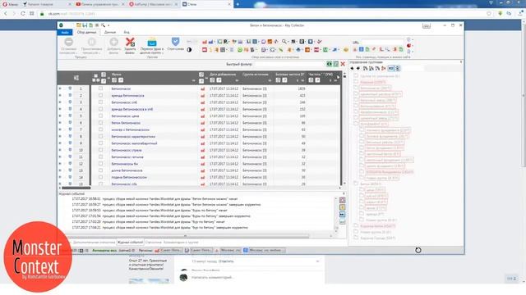Tick the checkbox for phrase row 8
Viewport: 526px width, 295px height.
100,137
